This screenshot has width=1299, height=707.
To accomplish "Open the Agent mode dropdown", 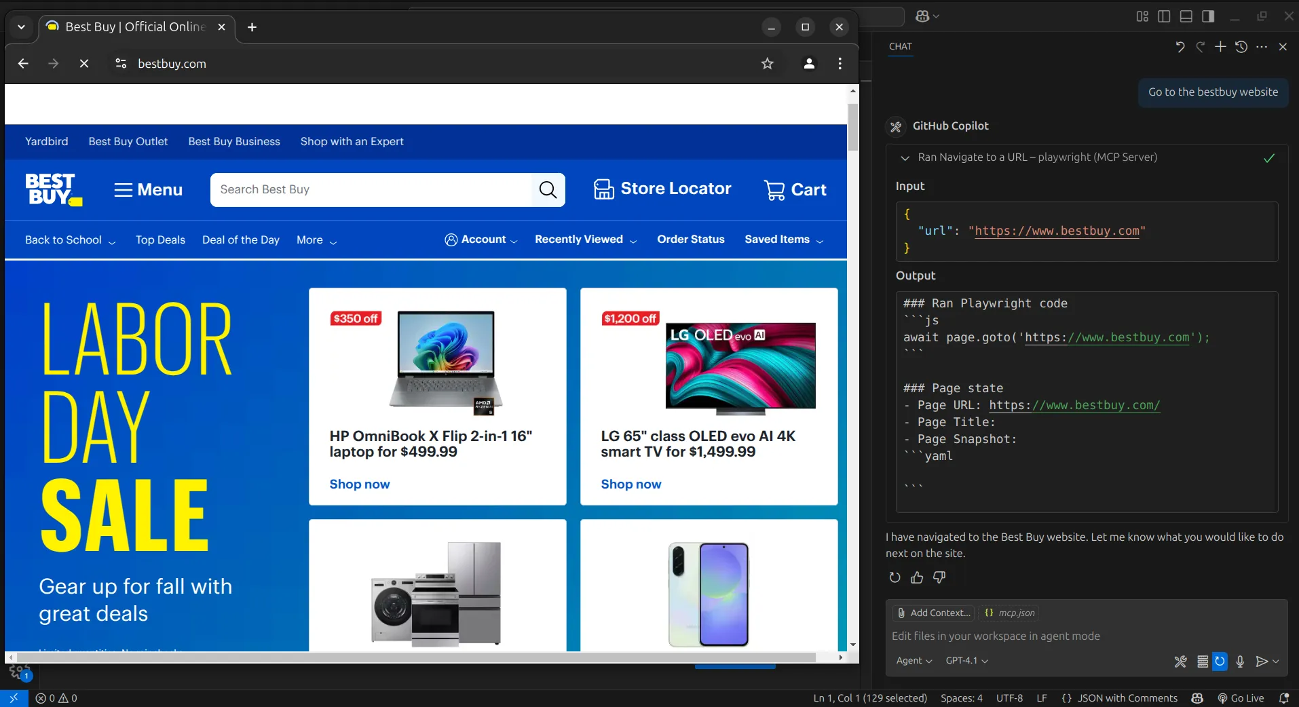I will (x=914, y=661).
